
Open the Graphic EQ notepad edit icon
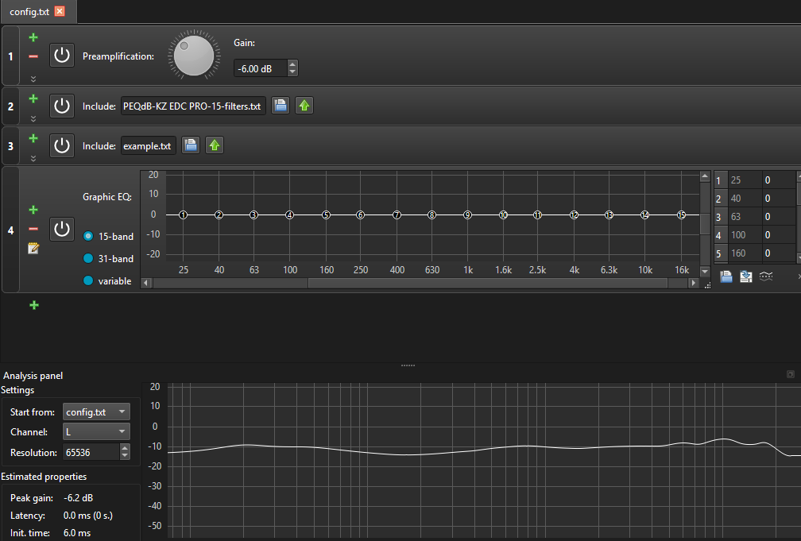[33, 249]
